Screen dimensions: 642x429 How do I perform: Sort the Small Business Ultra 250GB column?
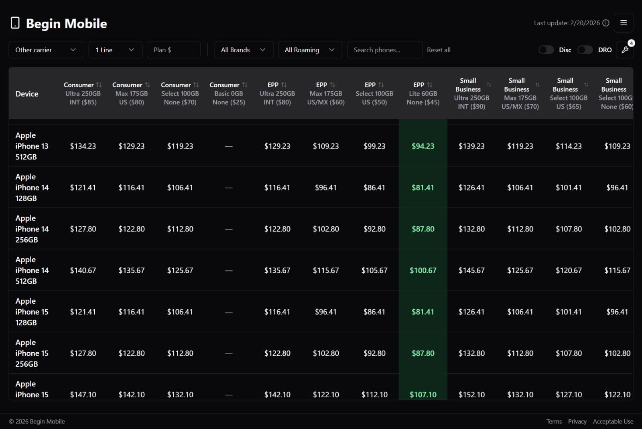coord(489,85)
